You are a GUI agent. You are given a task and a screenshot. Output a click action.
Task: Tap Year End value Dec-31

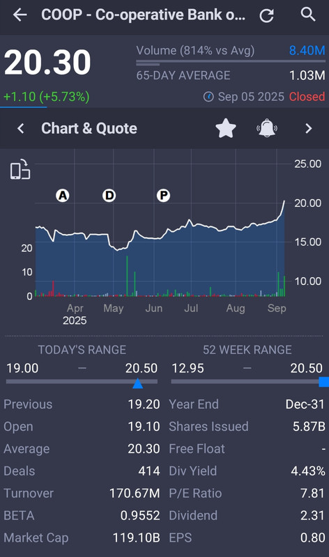pyautogui.click(x=305, y=405)
